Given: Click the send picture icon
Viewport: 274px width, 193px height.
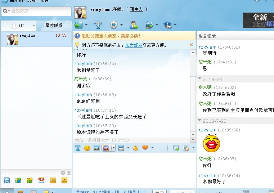Looking at the screenshot, I should pos(96,148).
